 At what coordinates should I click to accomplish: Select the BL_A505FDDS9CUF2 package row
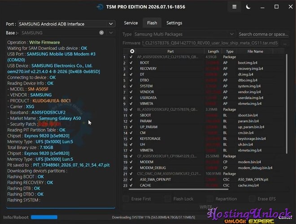(x=204, y=109)
